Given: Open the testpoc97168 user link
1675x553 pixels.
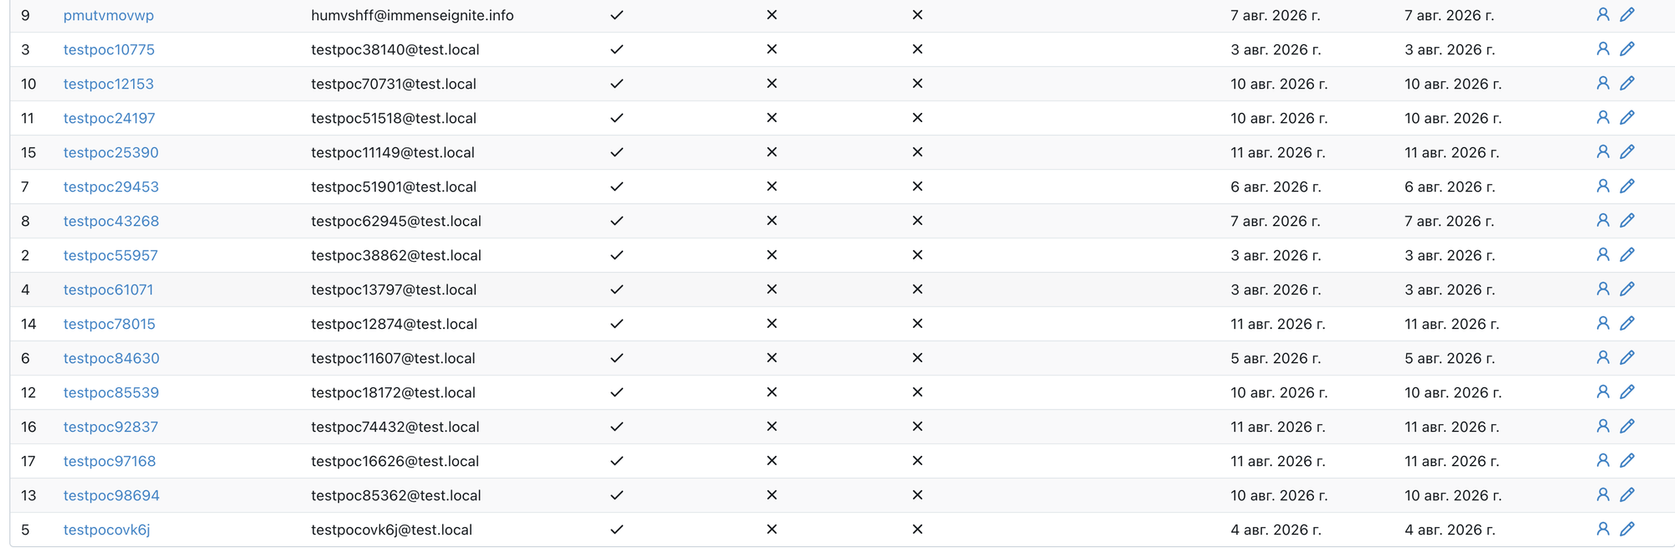Looking at the screenshot, I should 109,461.
